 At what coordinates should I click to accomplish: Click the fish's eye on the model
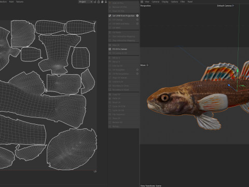coord(165,98)
